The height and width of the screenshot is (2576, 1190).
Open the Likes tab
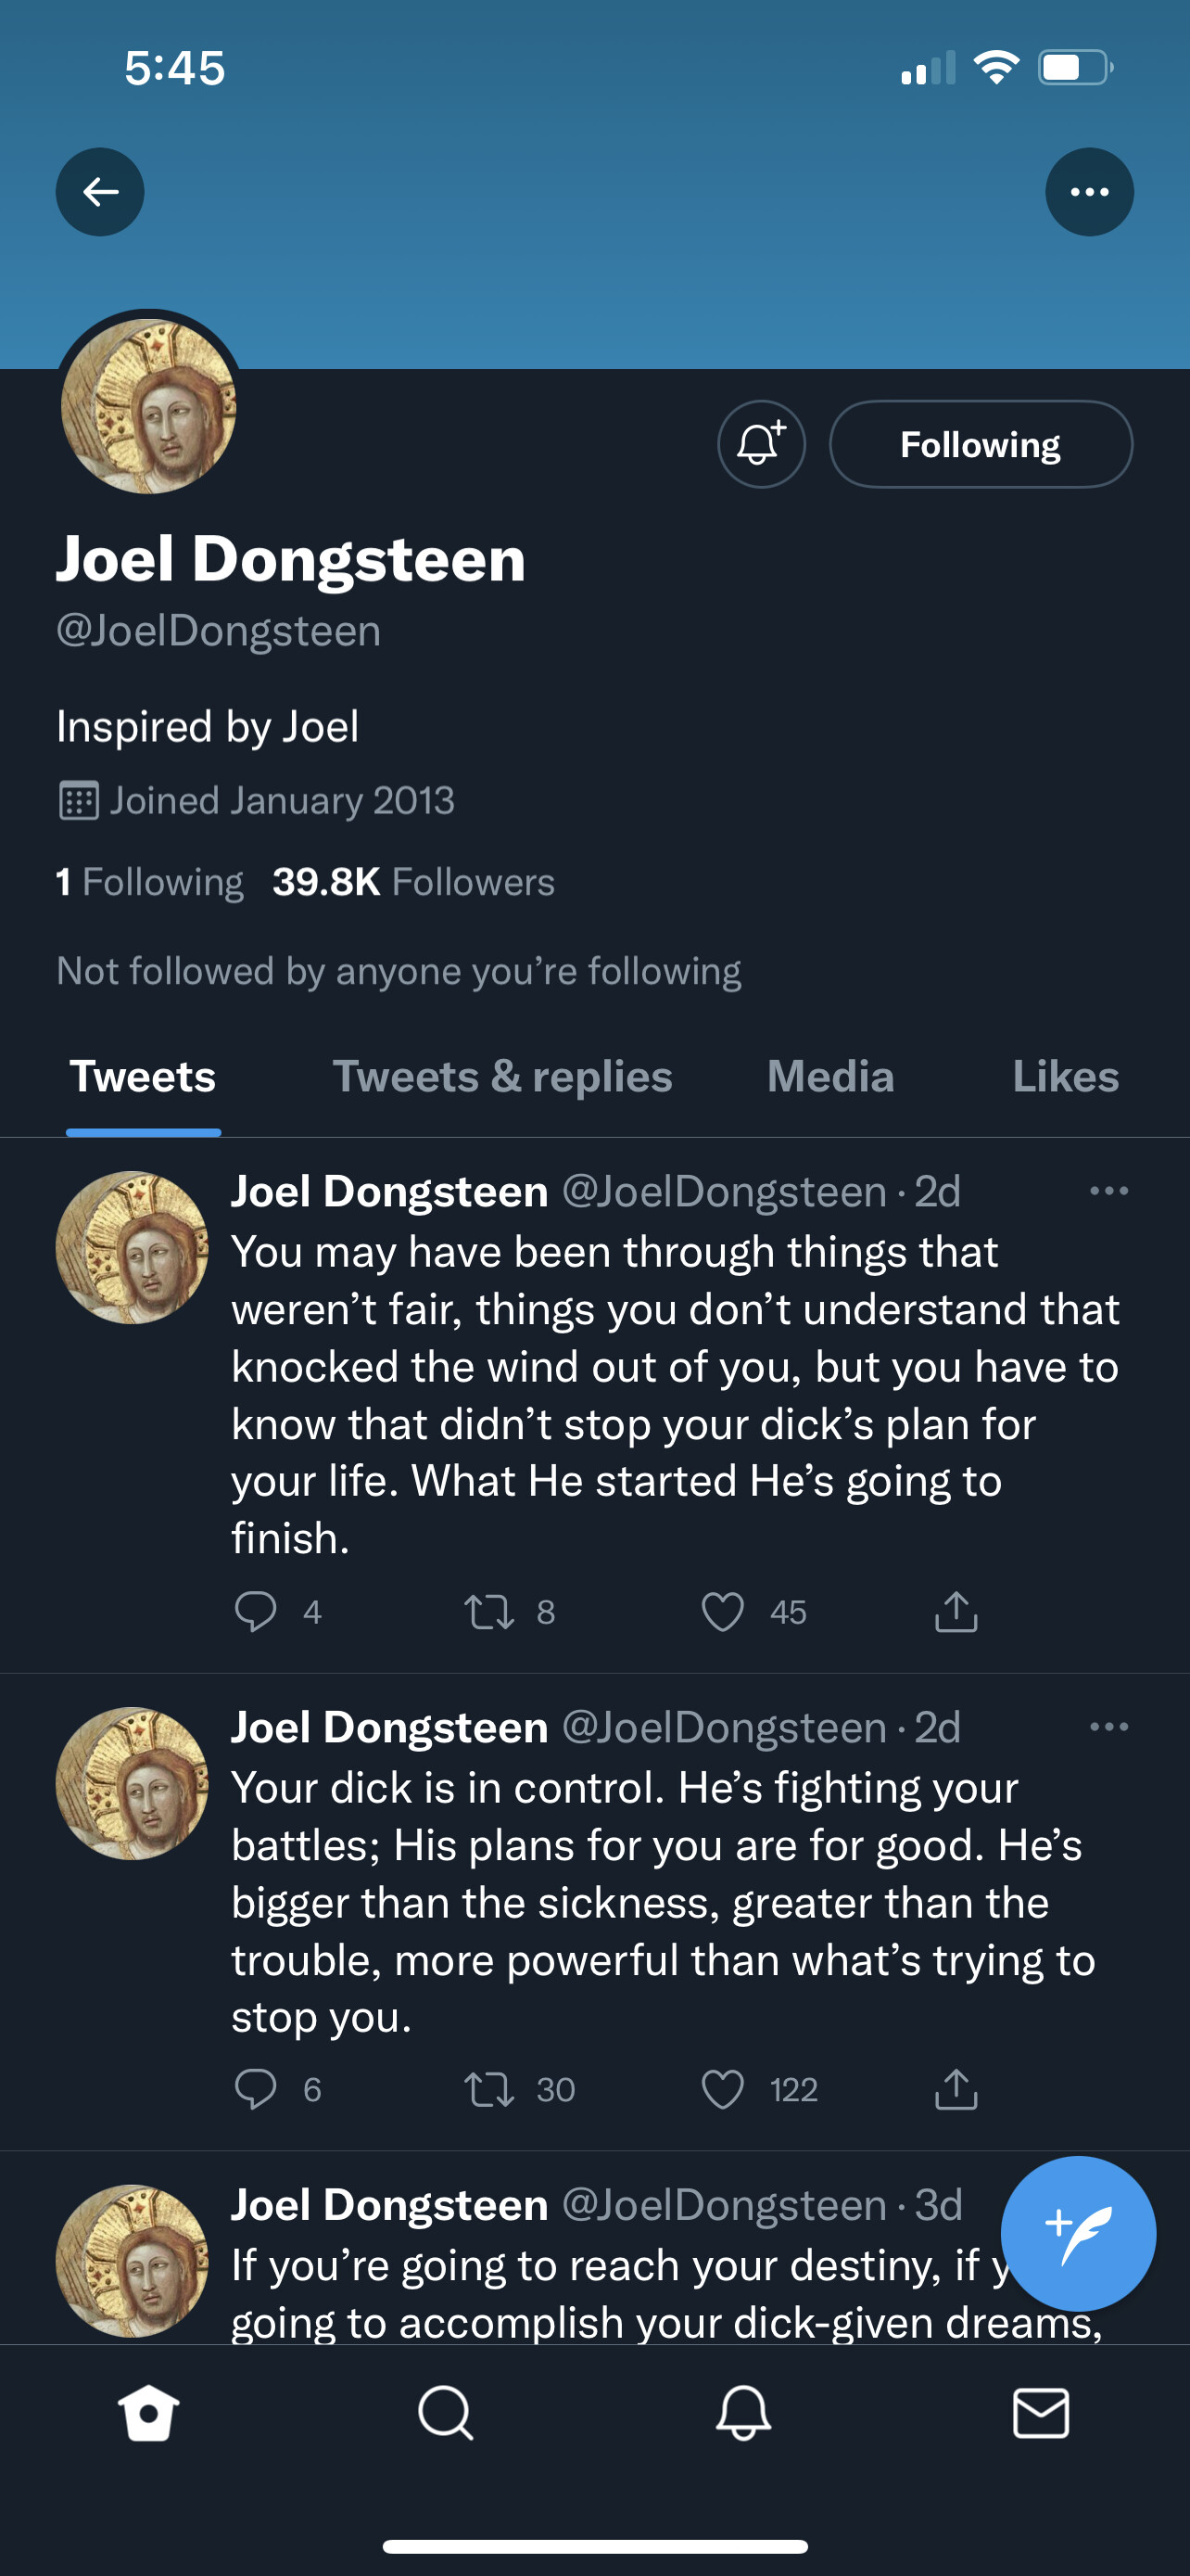click(x=1065, y=1077)
